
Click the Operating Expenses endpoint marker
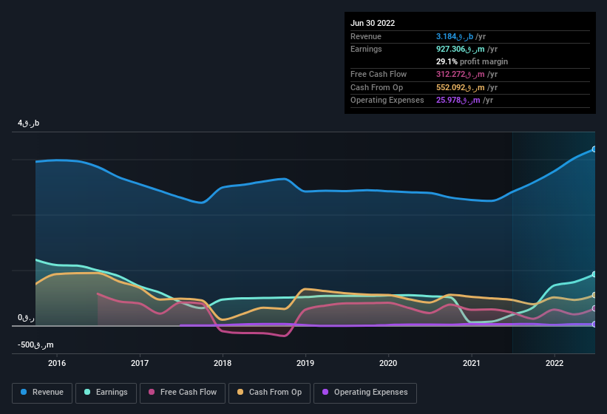tap(594, 325)
